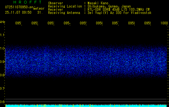Click the number 31. beside the date
This screenshot has height=107, width=169.
40,13
